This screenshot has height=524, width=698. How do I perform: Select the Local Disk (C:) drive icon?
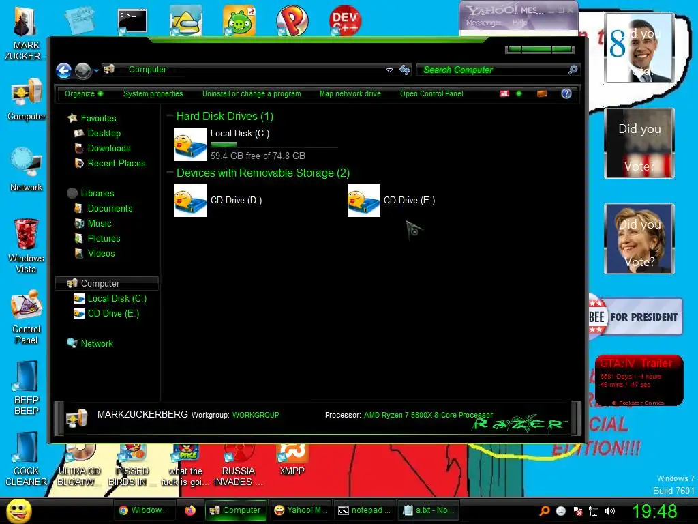coord(191,145)
